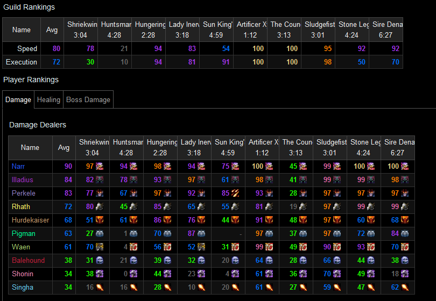Click Guild Rankings Speed score for Artificer
436x301 pixels.
(x=258, y=48)
